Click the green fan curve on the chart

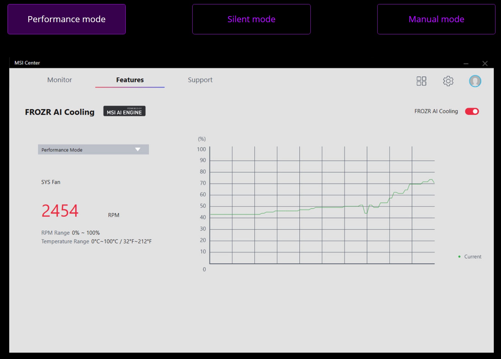coord(322,207)
